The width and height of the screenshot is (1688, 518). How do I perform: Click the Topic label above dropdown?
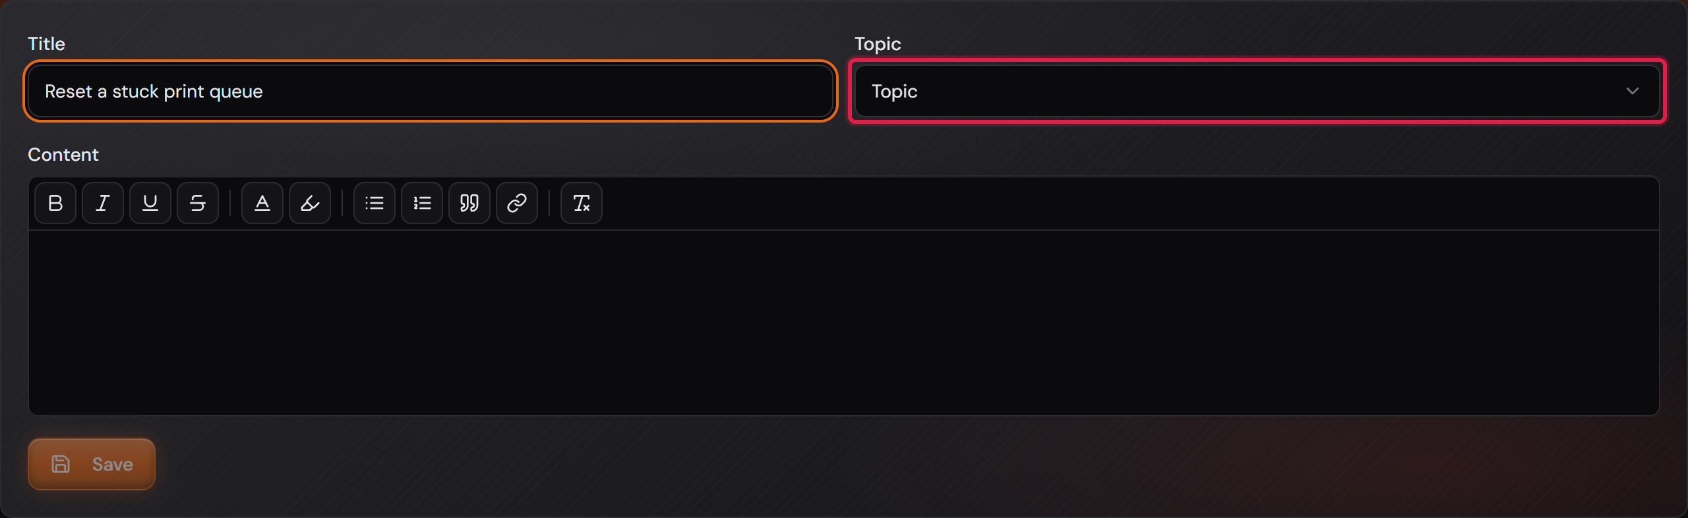tap(878, 43)
